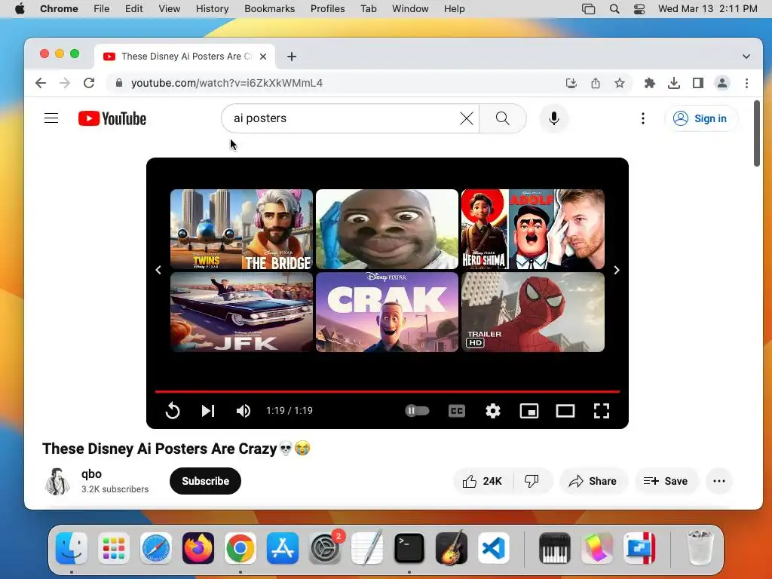Reload the page
Viewport: 772px width, 579px height.
pos(89,83)
